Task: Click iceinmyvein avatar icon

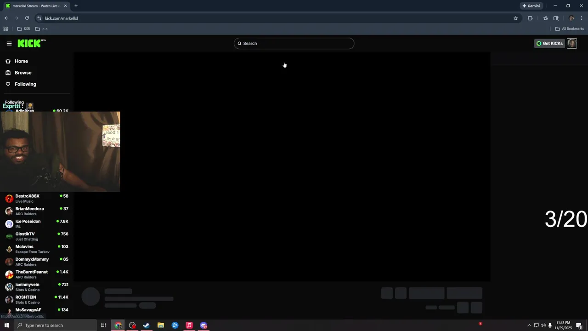Action: click(9, 287)
